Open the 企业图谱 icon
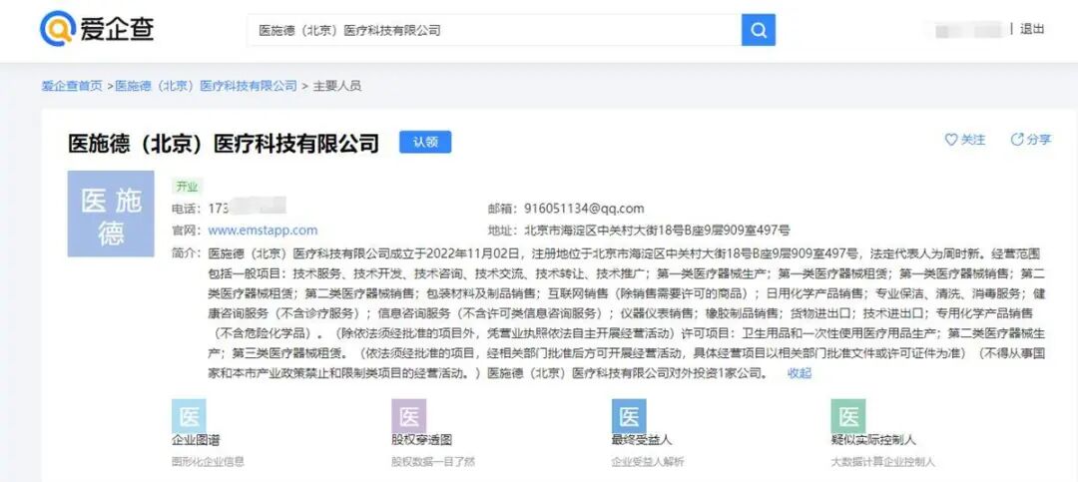The width and height of the screenshot is (1078, 482). pyautogui.click(x=189, y=416)
